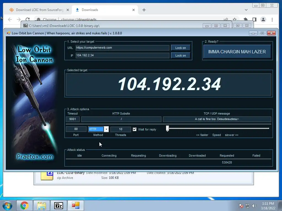282x211 pixels.
Task: Click Chrome icon in taskbar
Action: click(x=25, y=206)
